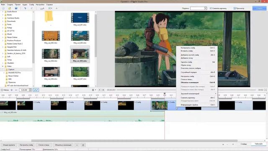This screenshot has height=151, width=268.
Task: Click the fullscreen icon right of preview time
Action: click(265, 90)
